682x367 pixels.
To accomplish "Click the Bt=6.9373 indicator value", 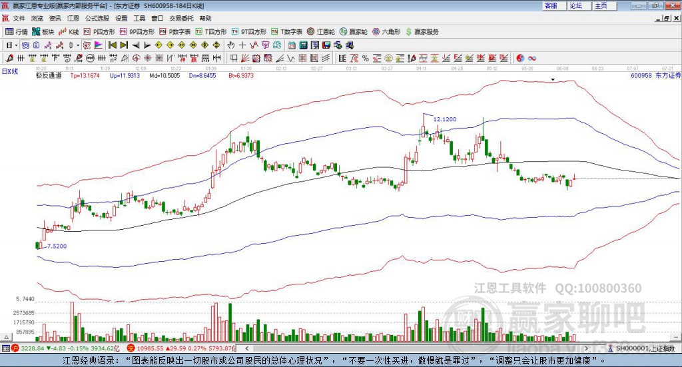I will point(241,76).
